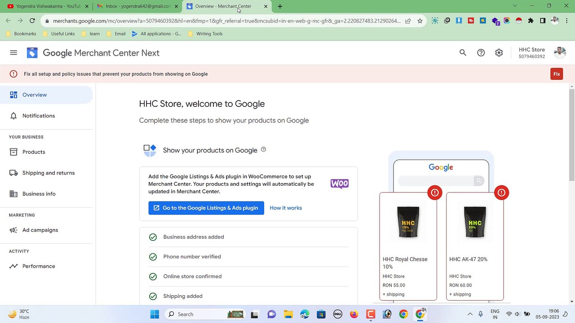Open Ad campaigns in sidebar
The image size is (575, 323).
click(x=46, y=230)
